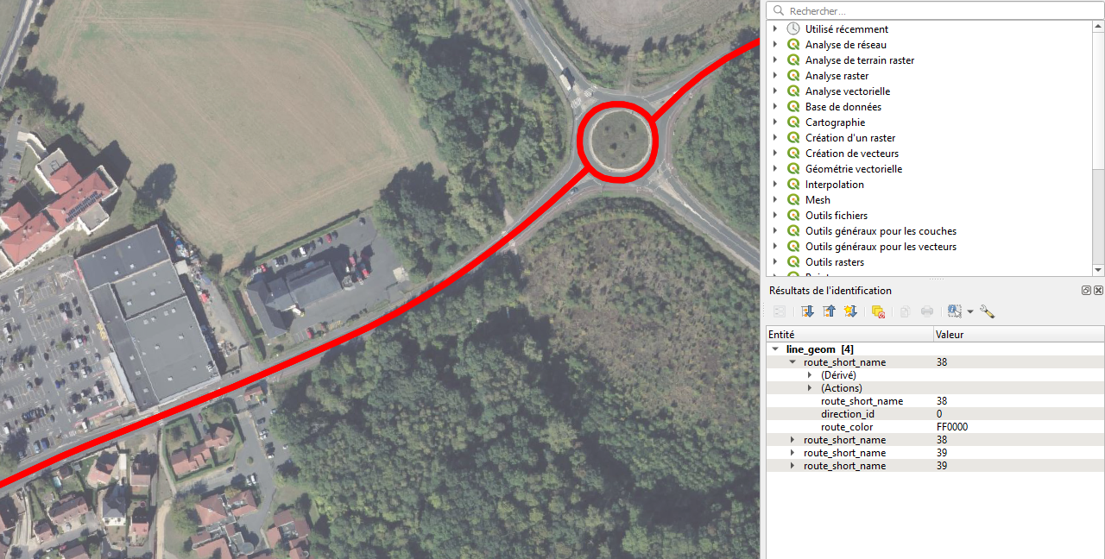Expand the (Actions) node

coord(810,388)
